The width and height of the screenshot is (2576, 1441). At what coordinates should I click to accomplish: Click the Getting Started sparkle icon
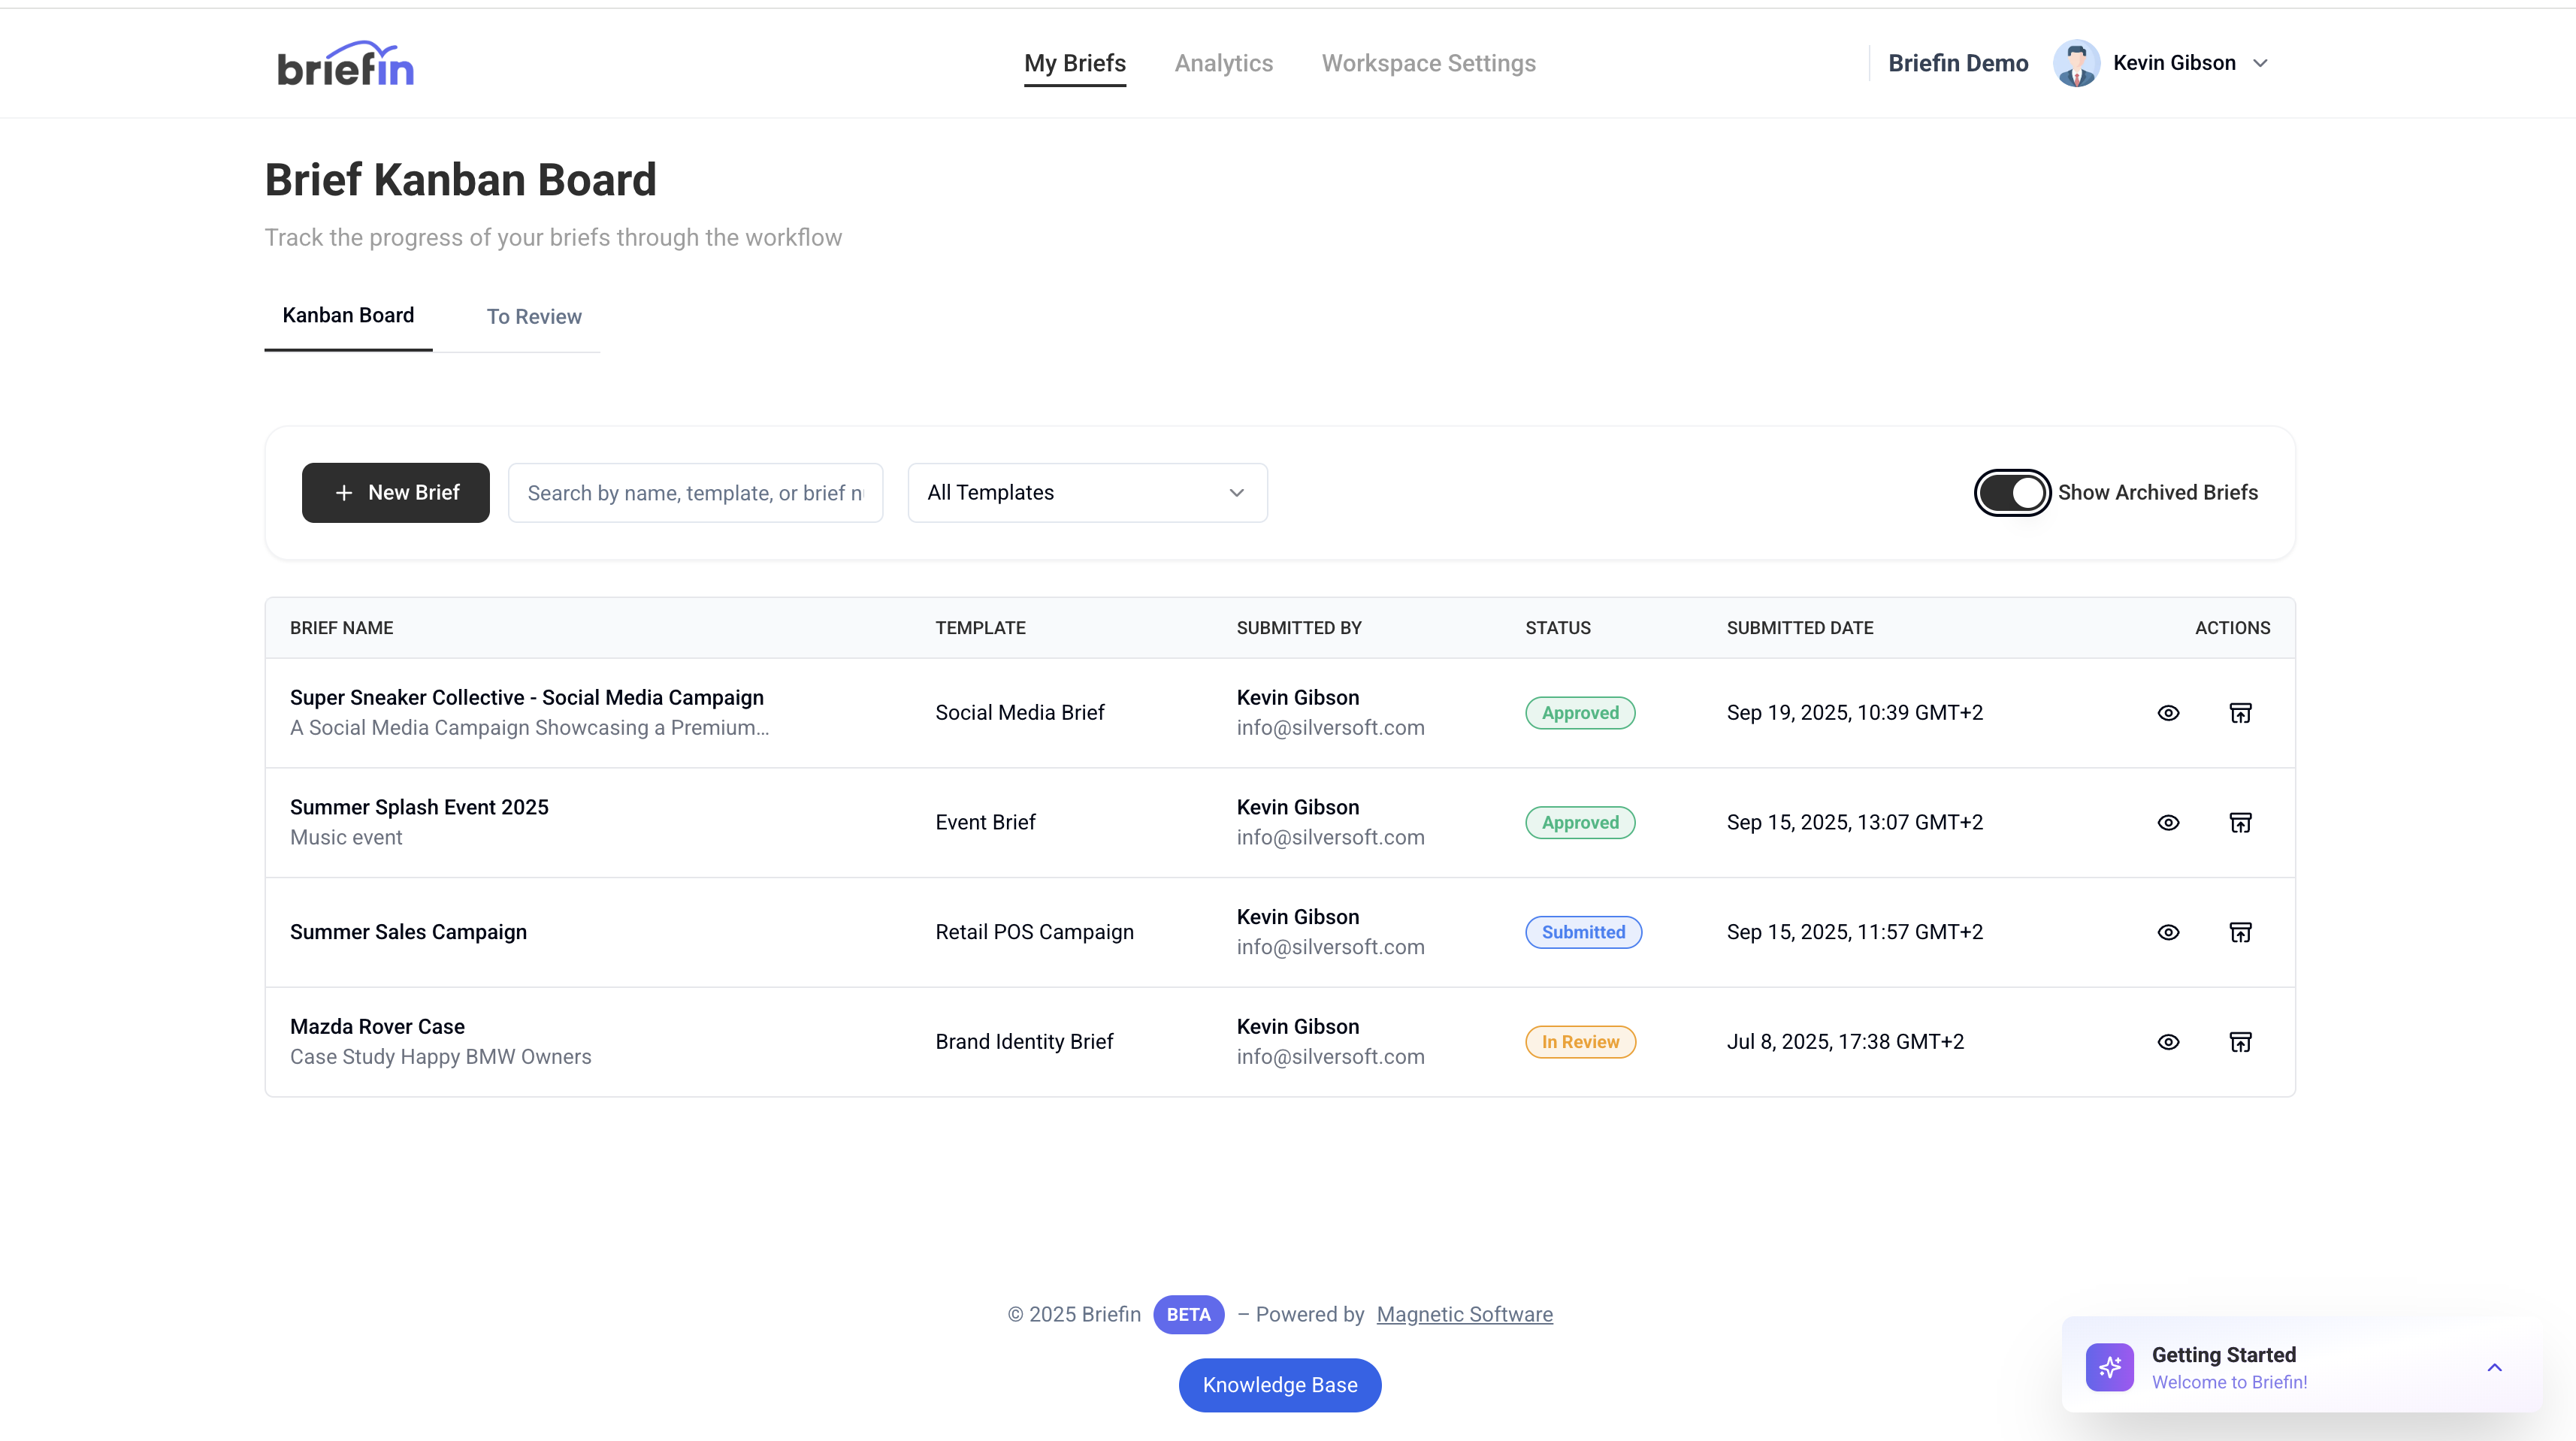2109,1367
